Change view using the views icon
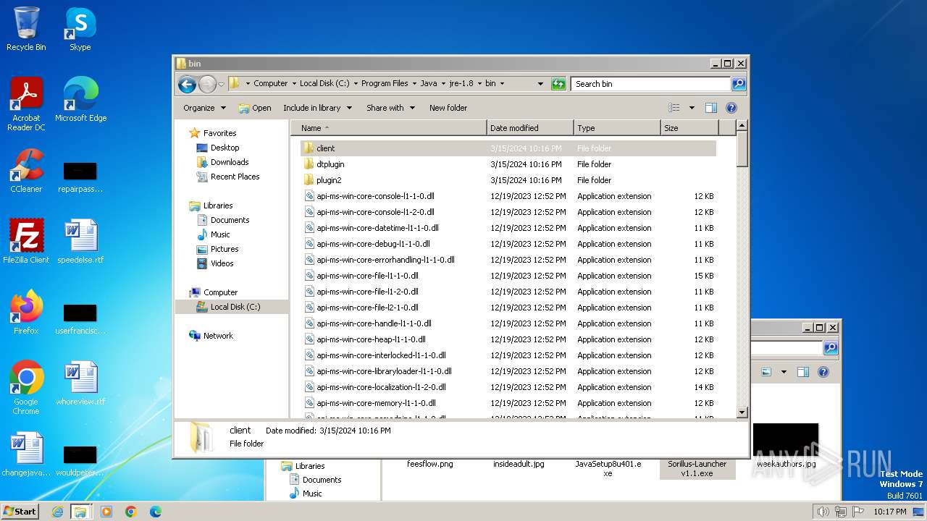 tap(674, 108)
